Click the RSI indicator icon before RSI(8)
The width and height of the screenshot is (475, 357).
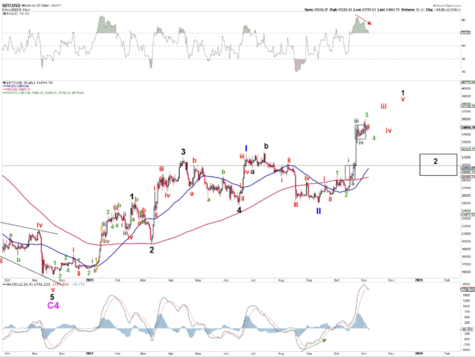[x=4, y=14]
